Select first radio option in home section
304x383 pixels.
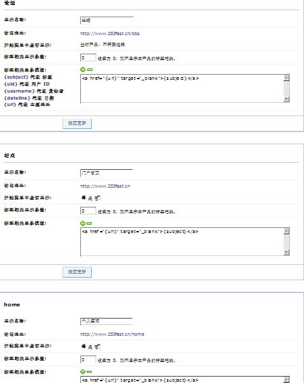pyautogui.click(x=83, y=346)
